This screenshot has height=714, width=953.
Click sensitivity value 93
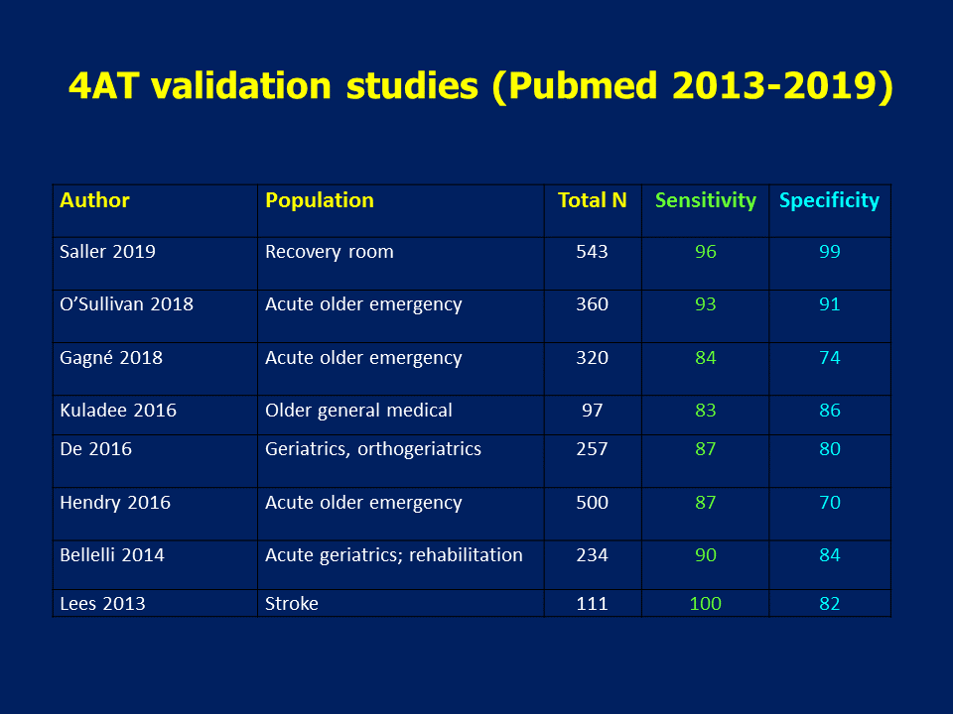click(706, 304)
